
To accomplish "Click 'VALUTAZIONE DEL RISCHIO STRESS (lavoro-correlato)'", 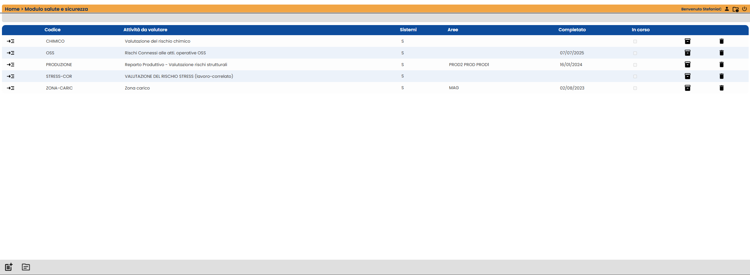I will pyautogui.click(x=179, y=76).
